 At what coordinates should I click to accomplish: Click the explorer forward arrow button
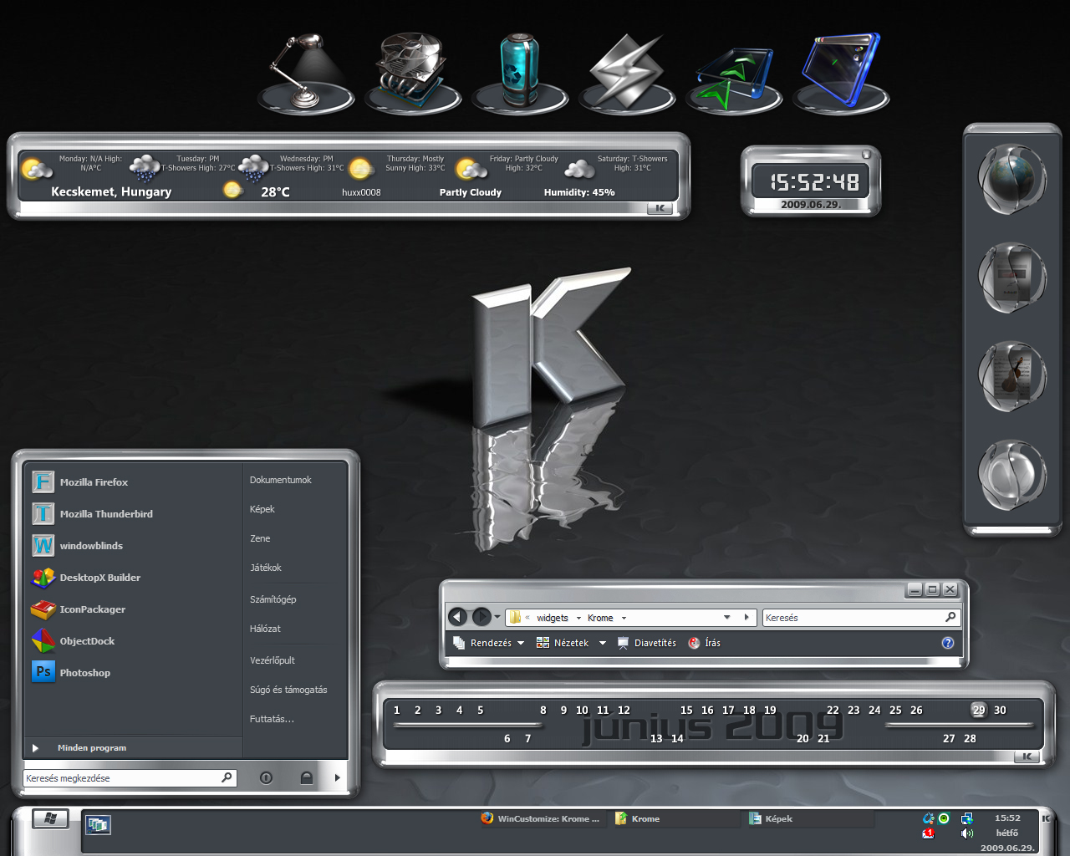point(481,617)
